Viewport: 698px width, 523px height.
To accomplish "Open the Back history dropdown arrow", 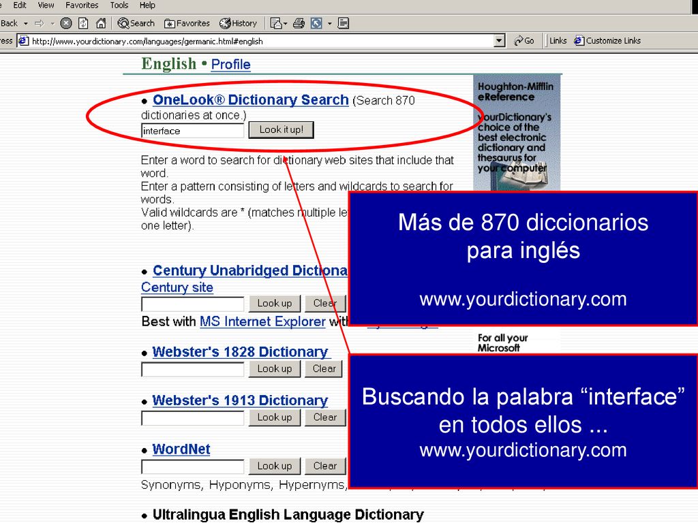I will [x=26, y=23].
